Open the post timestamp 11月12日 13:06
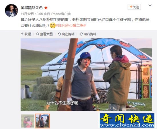Viewport: 157px width, 129px height. pos(32,14)
